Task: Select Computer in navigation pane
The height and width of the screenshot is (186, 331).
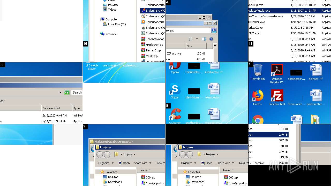Action: 109,19
